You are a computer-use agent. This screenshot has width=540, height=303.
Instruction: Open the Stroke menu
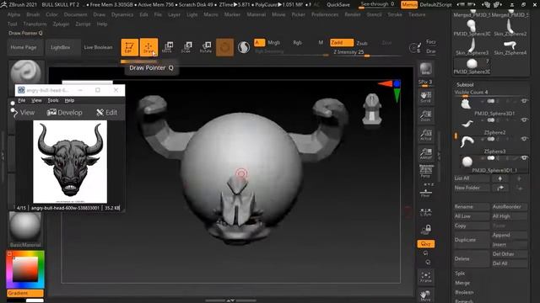click(395, 15)
